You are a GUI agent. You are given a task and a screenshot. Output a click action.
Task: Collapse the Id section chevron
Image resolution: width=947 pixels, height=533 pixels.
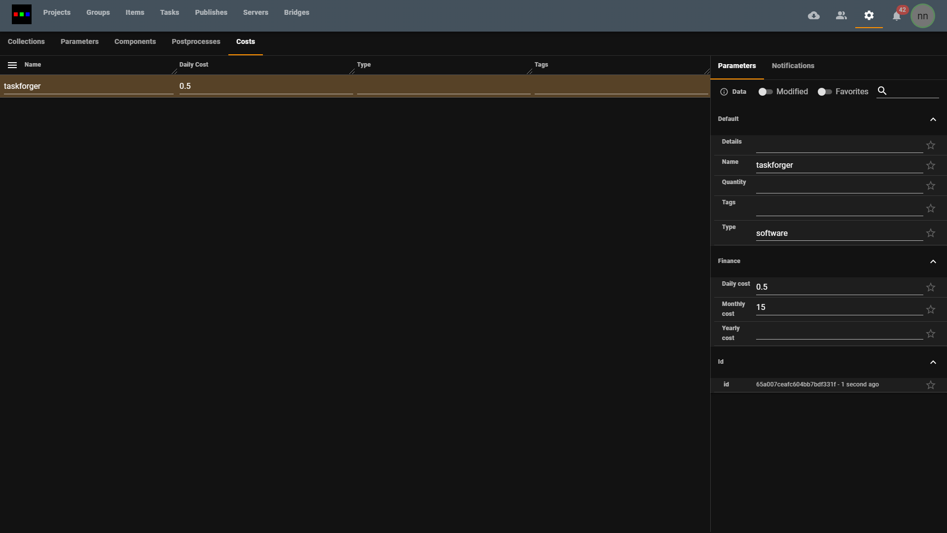(x=933, y=362)
